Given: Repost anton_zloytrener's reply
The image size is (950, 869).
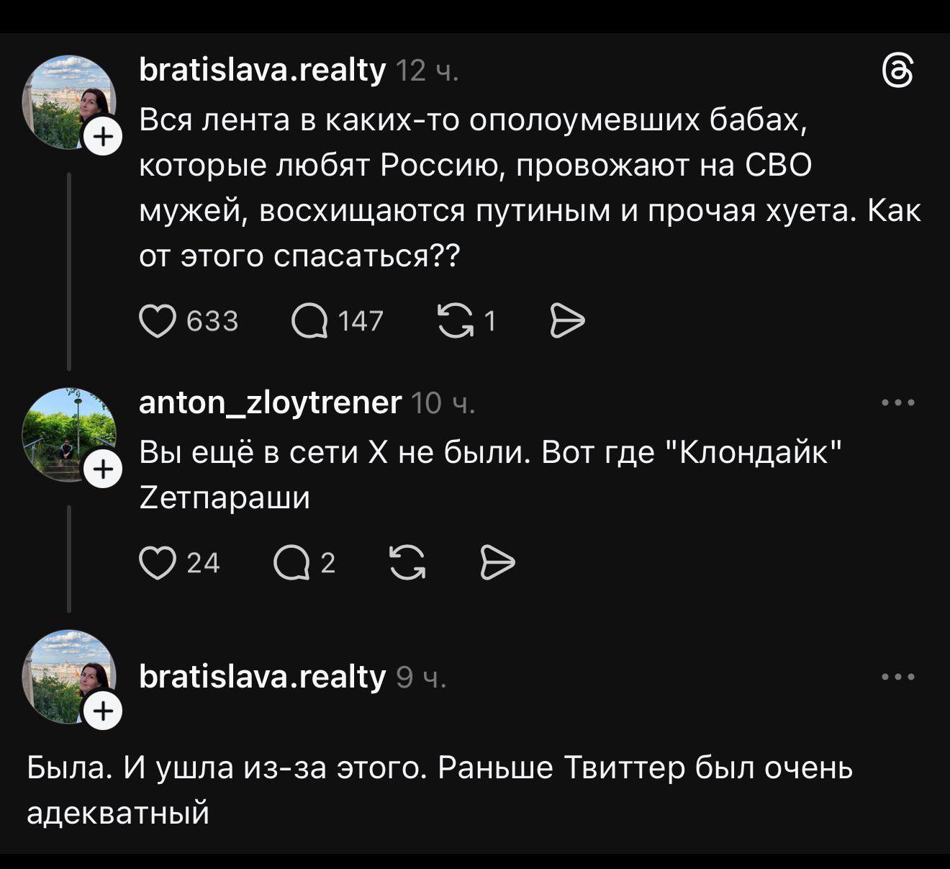Looking at the screenshot, I should click(407, 563).
